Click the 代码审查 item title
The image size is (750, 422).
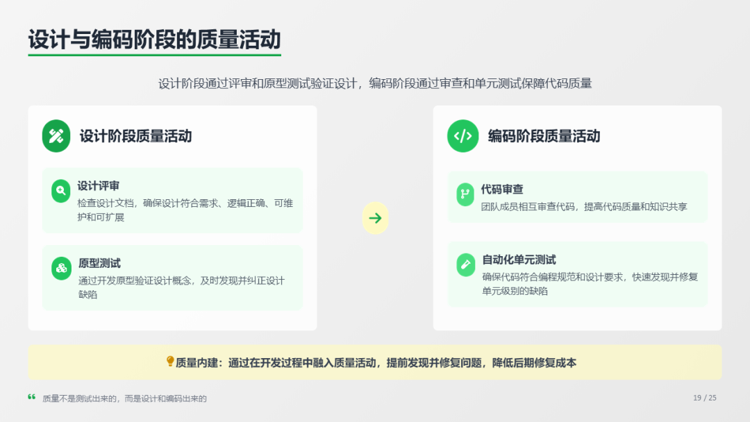point(502,189)
